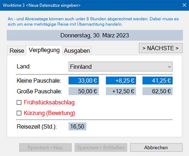Viewport: 189px width, 156px height.
Task: Click the Speichern + Neu button
Action: tap(45, 147)
